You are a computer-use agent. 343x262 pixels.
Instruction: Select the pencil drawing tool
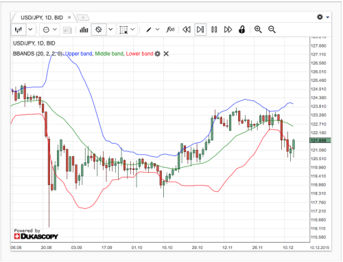149,30
